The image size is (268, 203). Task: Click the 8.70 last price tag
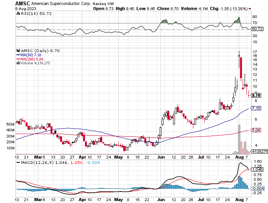256,95
